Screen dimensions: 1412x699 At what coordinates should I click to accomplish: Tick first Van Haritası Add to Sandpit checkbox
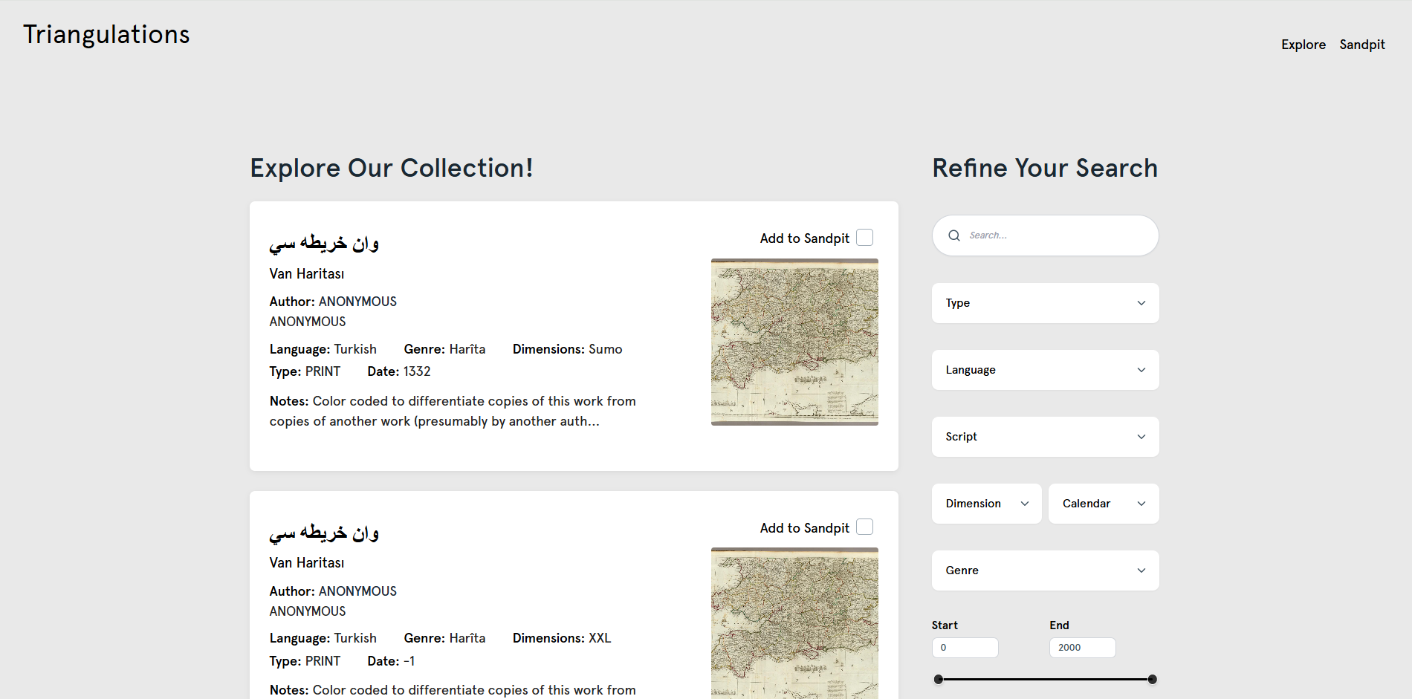(x=864, y=238)
